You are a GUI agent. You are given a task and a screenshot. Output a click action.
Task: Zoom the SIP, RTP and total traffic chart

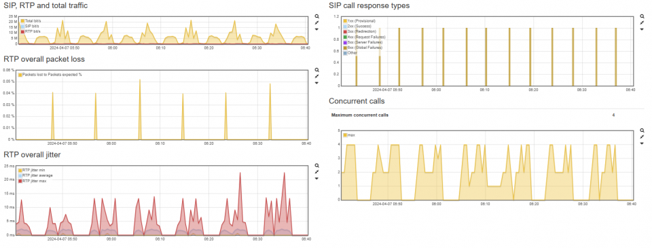316,16
